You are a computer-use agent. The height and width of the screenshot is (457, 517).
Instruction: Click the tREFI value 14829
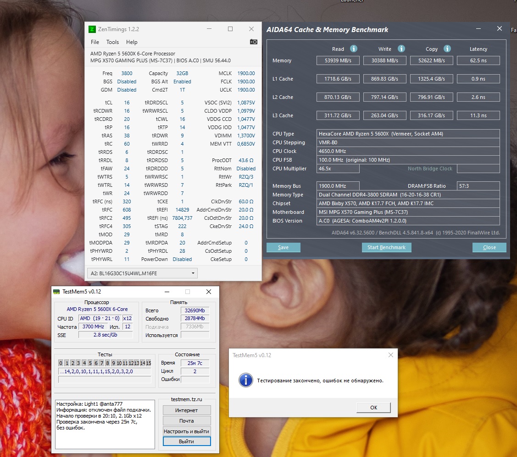[x=182, y=210]
